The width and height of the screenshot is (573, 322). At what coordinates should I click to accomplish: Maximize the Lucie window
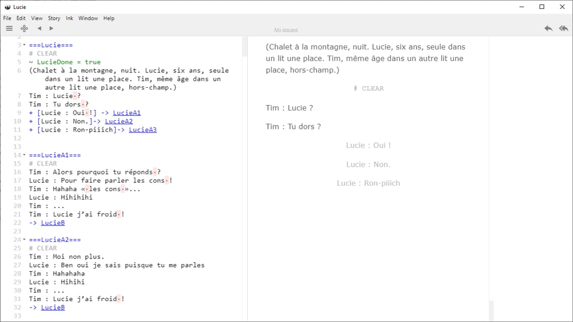(541, 7)
